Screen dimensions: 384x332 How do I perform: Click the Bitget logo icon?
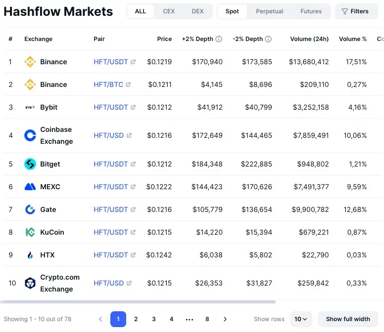pyautogui.click(x=30, y=164)
